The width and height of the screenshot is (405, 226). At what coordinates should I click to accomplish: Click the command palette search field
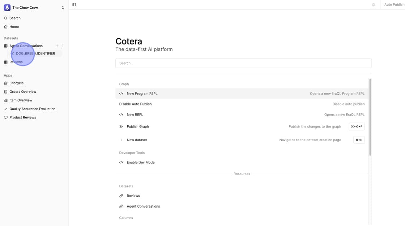pos(243,63)
